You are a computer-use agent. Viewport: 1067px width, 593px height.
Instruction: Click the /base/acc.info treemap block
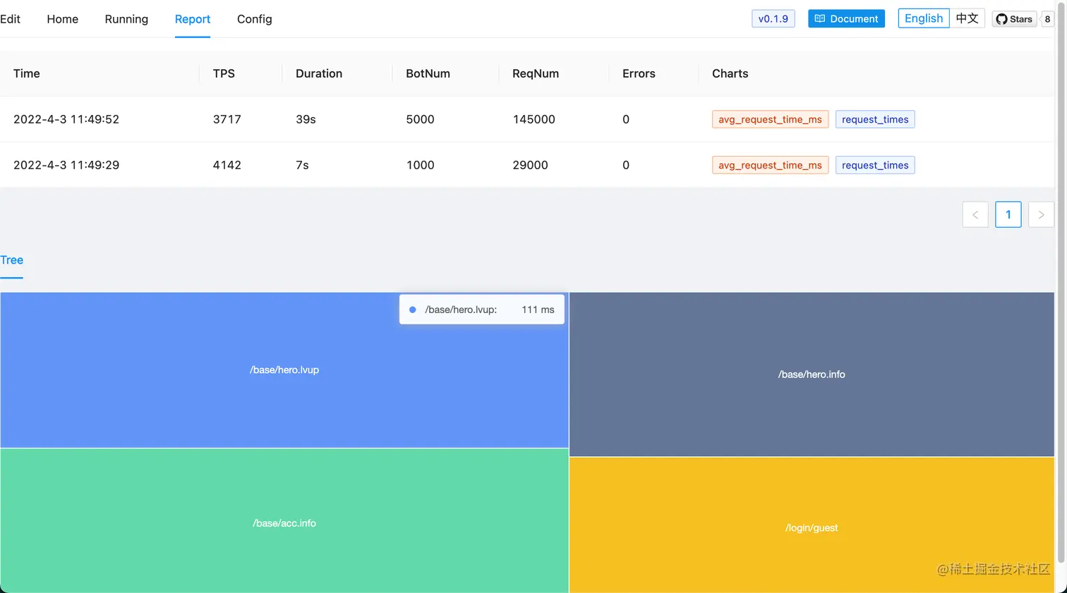(x=284, y=522)
